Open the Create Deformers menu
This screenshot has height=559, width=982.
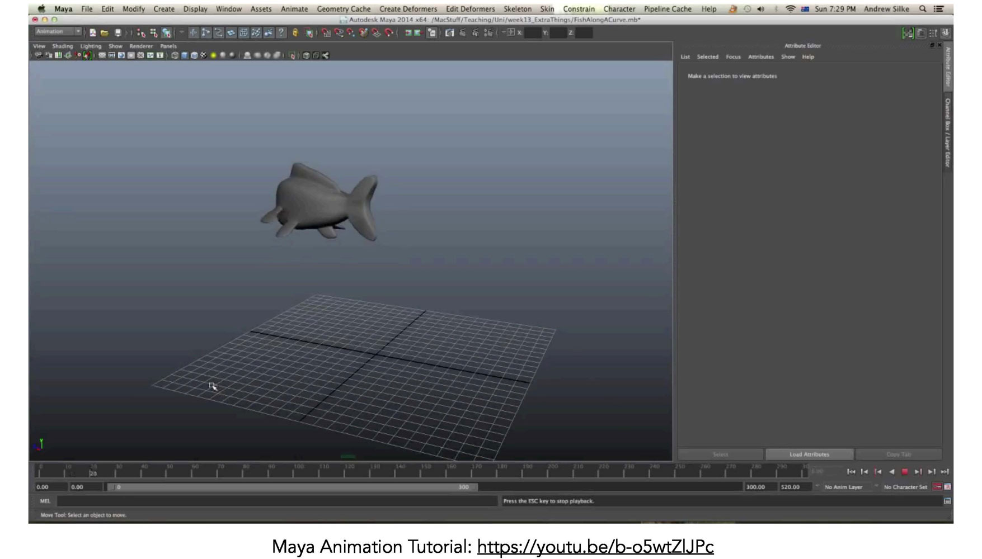pyautogui.click(x=408, y=9)
